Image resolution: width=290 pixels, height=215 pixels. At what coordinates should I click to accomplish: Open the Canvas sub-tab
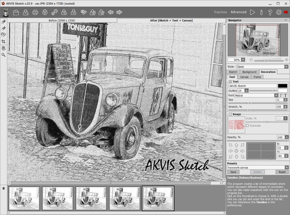244,77
